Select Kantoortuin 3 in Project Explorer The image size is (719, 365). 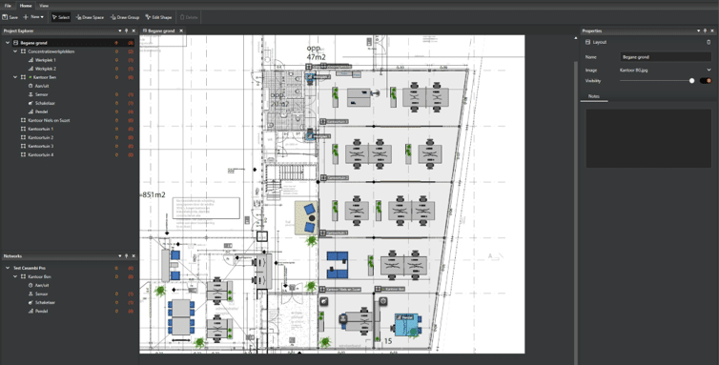(40, 146)
